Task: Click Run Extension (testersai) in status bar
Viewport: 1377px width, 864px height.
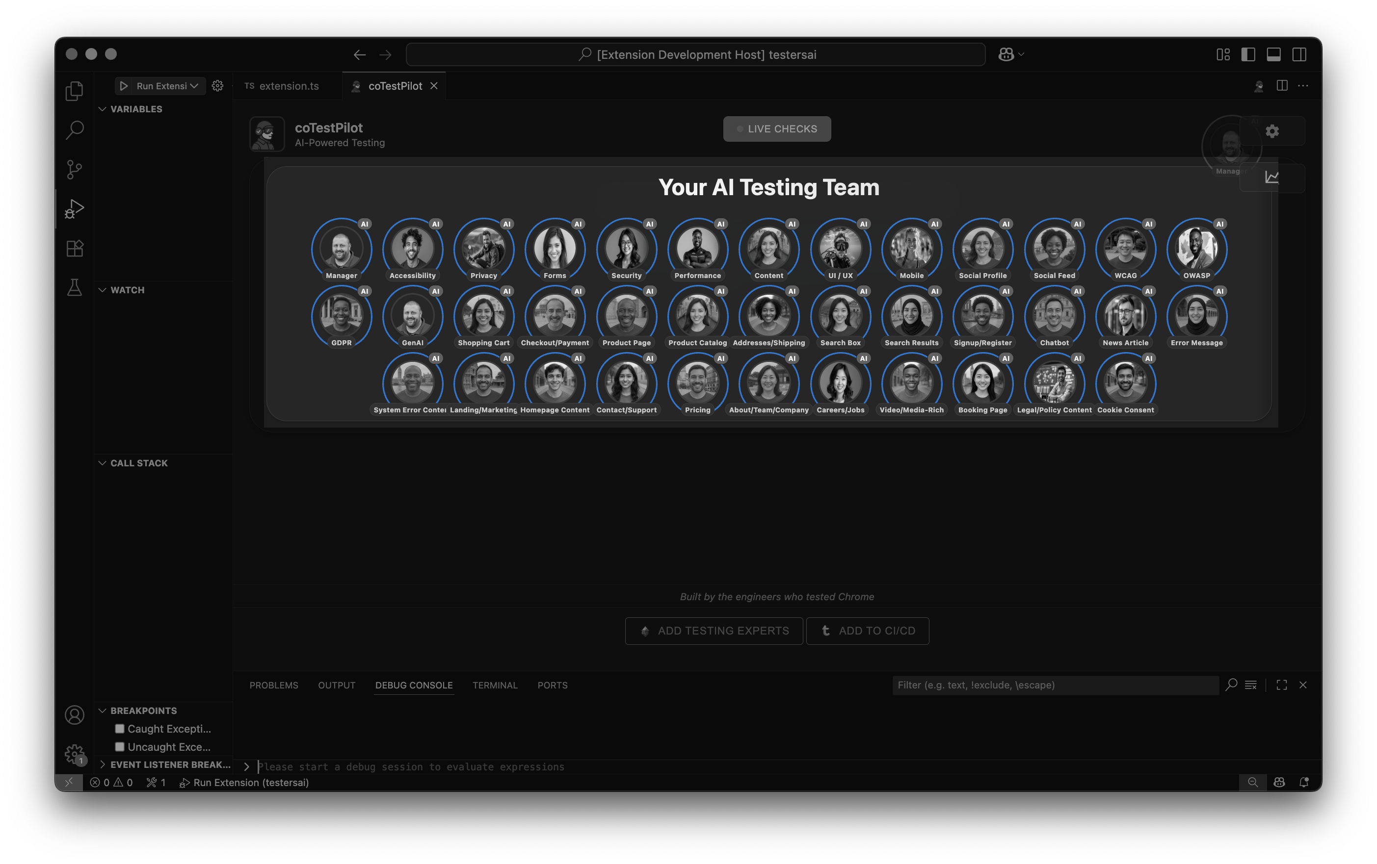Action: tap(244, 782)
